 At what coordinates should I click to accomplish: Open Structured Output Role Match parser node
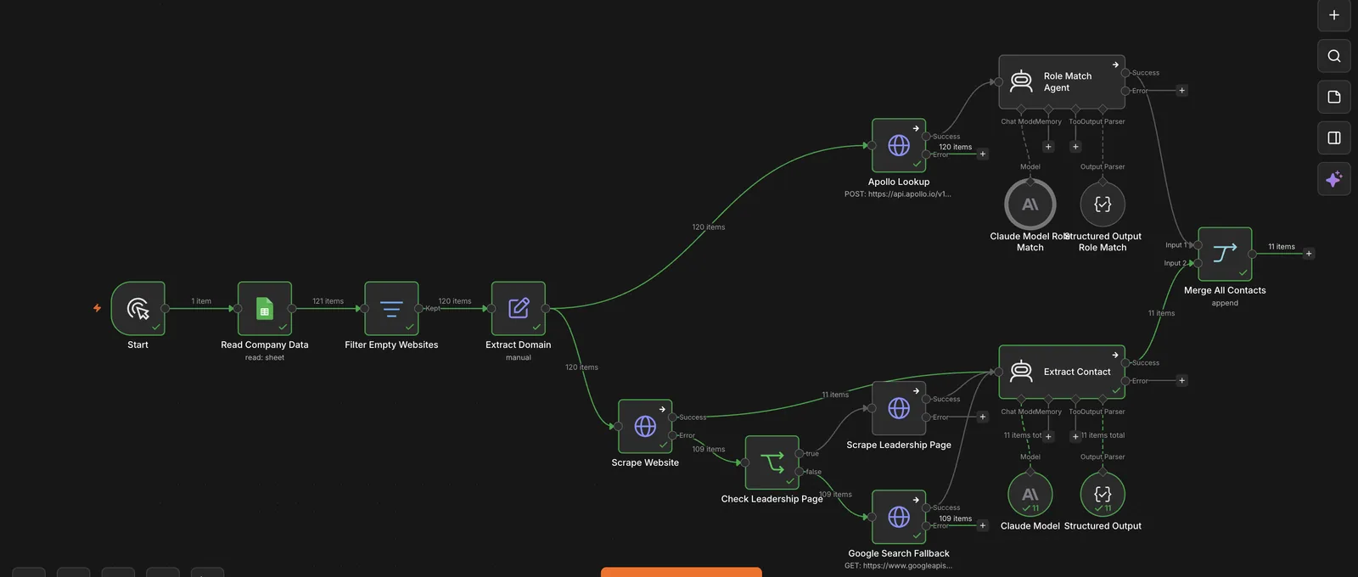pyautogui.click(x=1103, y=204)
